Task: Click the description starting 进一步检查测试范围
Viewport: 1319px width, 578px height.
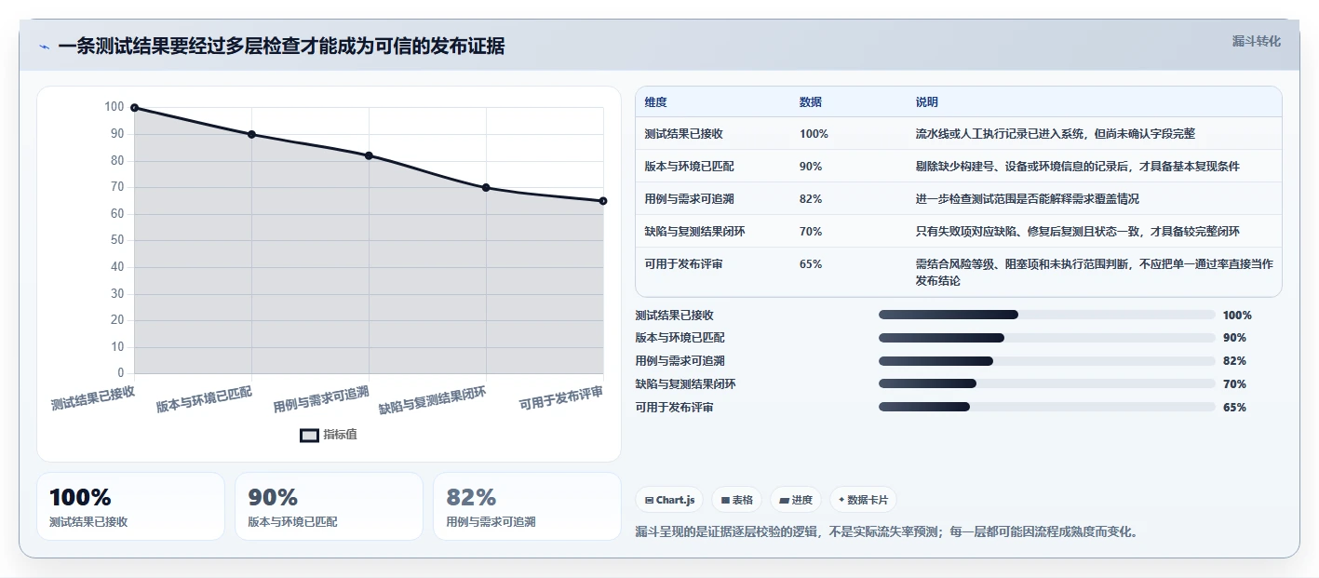Action: pos(1028,198)
